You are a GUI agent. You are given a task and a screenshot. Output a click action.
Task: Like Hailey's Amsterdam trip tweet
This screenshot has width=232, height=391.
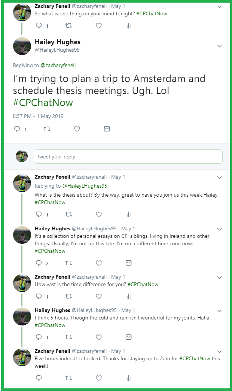[77, 129]
